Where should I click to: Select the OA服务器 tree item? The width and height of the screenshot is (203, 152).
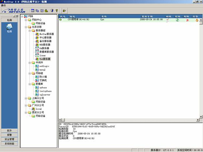[44, 48]
